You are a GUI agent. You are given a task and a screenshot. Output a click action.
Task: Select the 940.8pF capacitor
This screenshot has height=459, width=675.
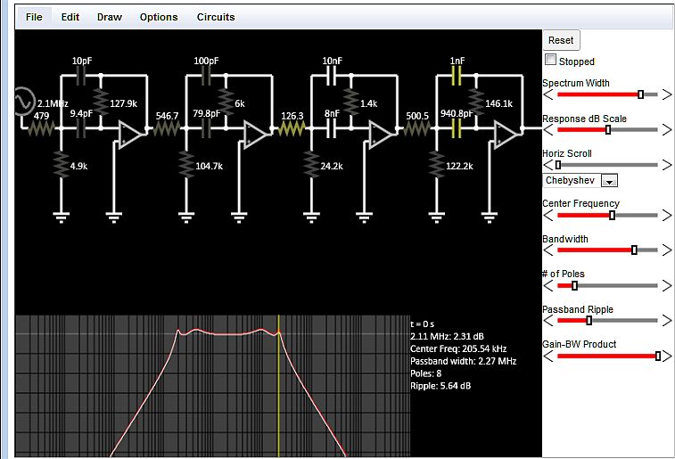(457, 128)
